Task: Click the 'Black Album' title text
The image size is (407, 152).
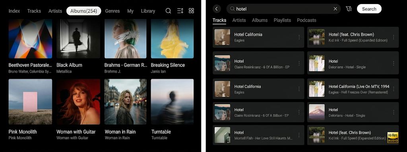Action: [69, 65]
